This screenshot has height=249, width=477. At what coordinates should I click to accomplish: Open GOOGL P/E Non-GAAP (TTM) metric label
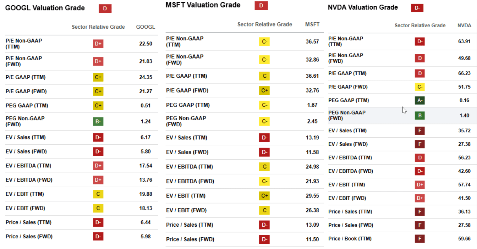(24, 44)
